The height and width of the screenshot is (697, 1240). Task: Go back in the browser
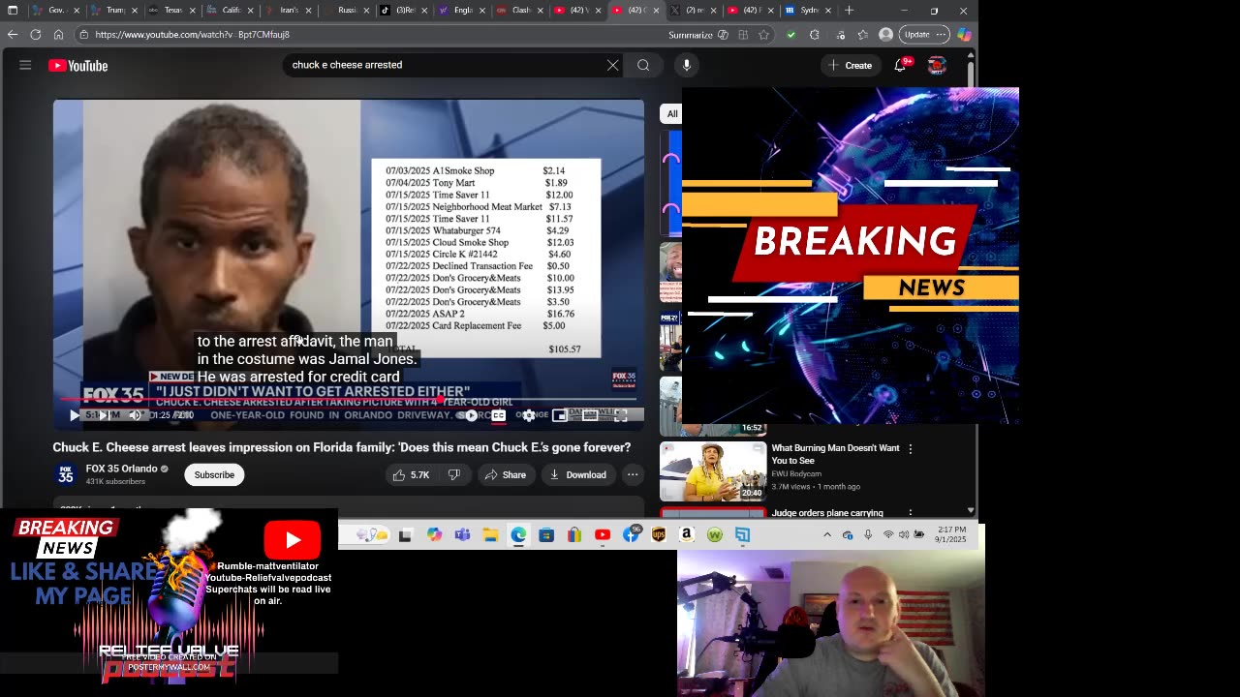point(13,34)
